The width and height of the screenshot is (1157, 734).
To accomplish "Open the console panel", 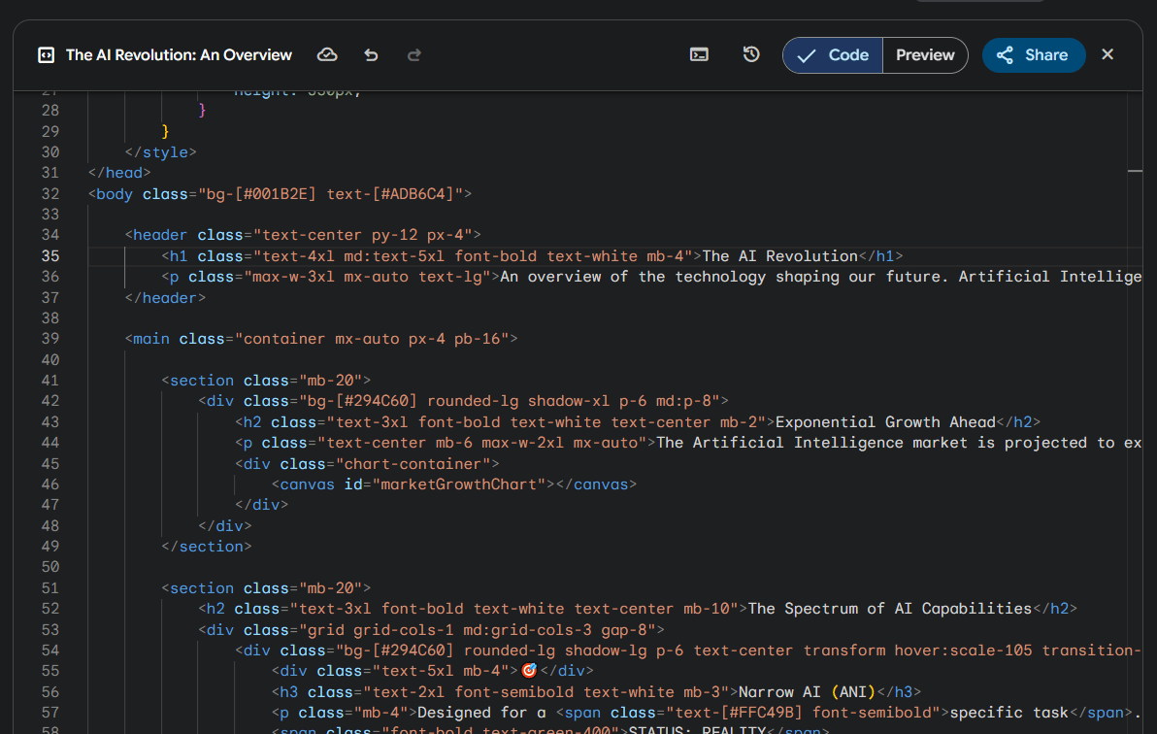I will [699, 55].
